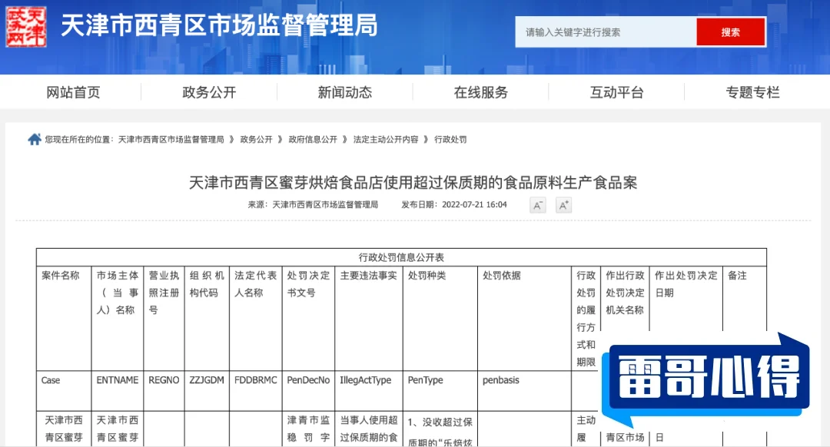
Task: Click the 行政处罚的履行方式和期限 column header
Action: [586, 319]
